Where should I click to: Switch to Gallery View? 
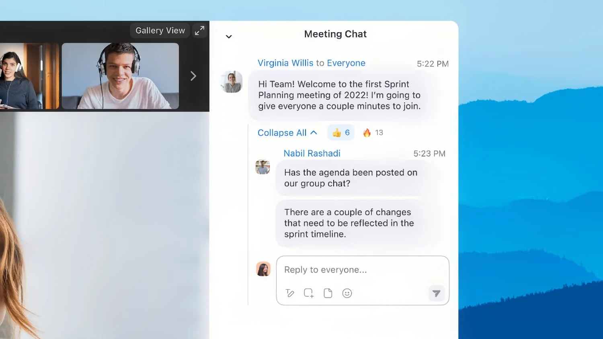160,31
